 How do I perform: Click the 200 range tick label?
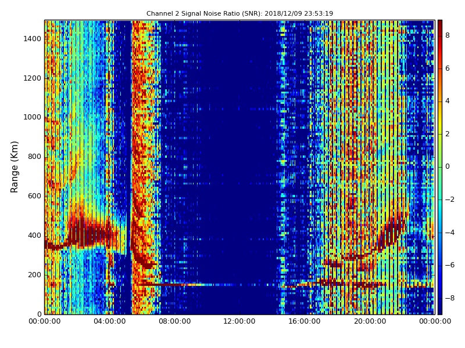pyautogui.click(x=34, y=274)
